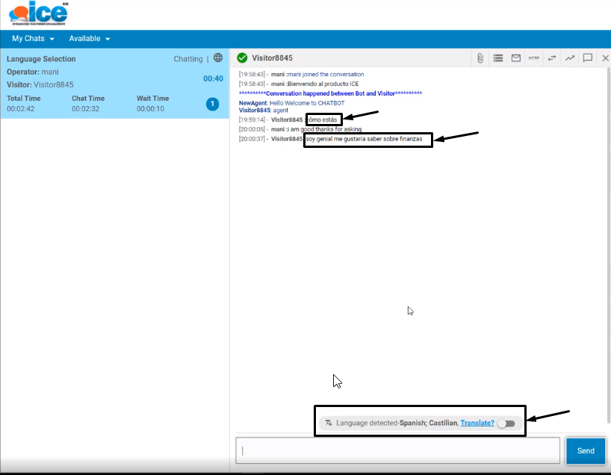Screen dimensions: 611x475
Task: Click the green checkmark beside Visitor8845
Action: point(242,58)
